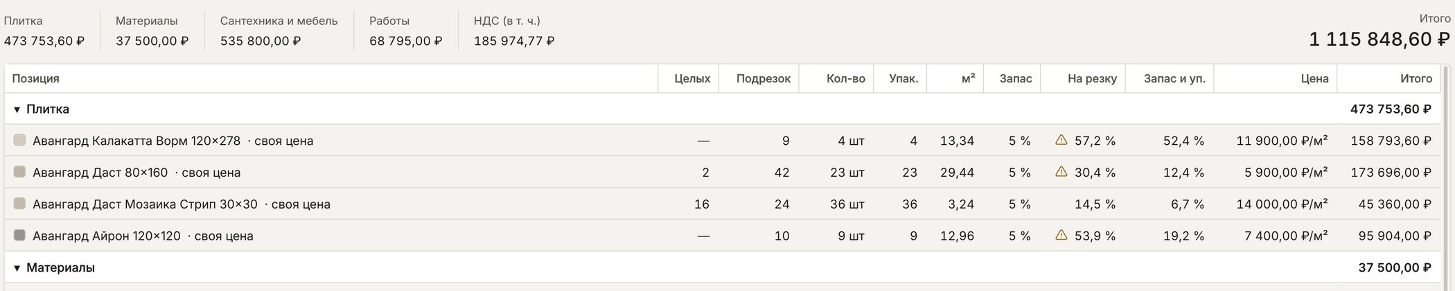The width and height of the screenshot is (1455, 291).
Task: Edit 5 % reserve for Даст 80×160
Action: pos(1019,173)
